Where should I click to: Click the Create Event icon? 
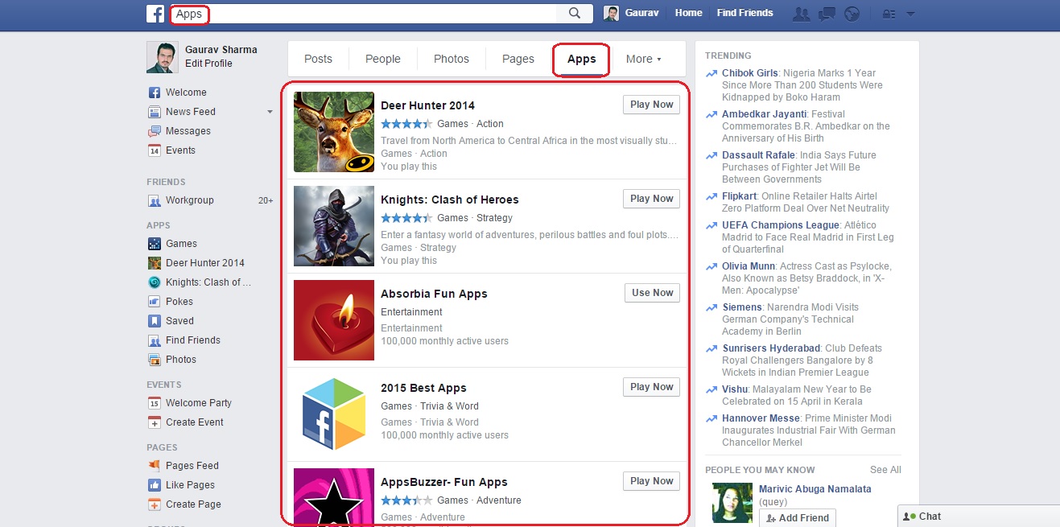(155, 422)
